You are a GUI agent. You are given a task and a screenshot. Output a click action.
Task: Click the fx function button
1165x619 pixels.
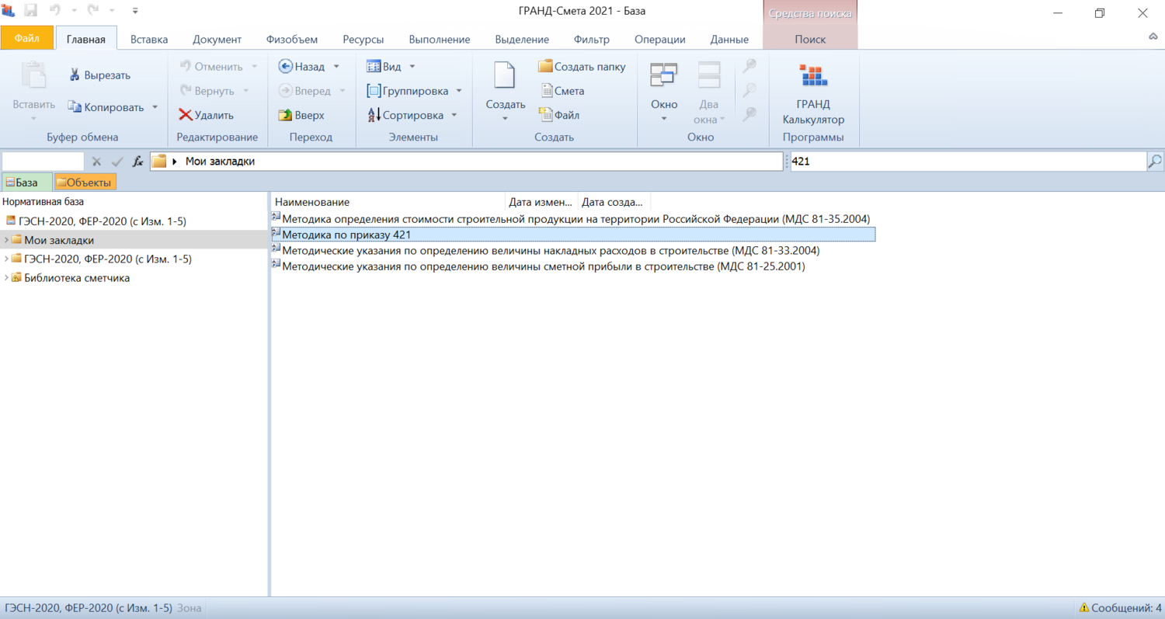(x=137, y=162)
